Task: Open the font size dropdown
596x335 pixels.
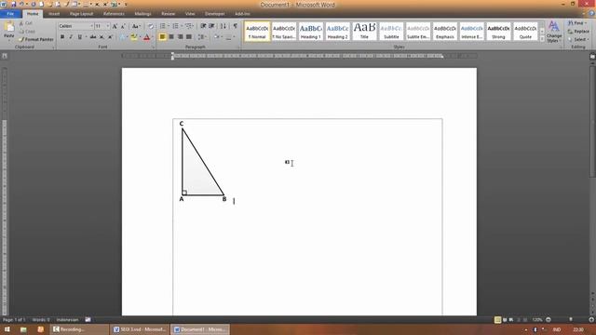Action: point(108,26)
